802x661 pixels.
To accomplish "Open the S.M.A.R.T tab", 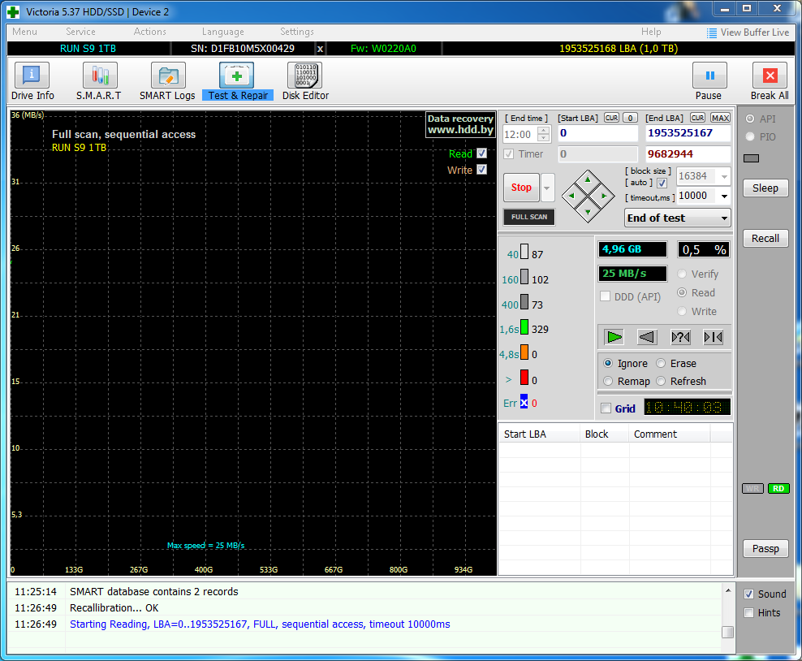I will (x=99, y=81).
